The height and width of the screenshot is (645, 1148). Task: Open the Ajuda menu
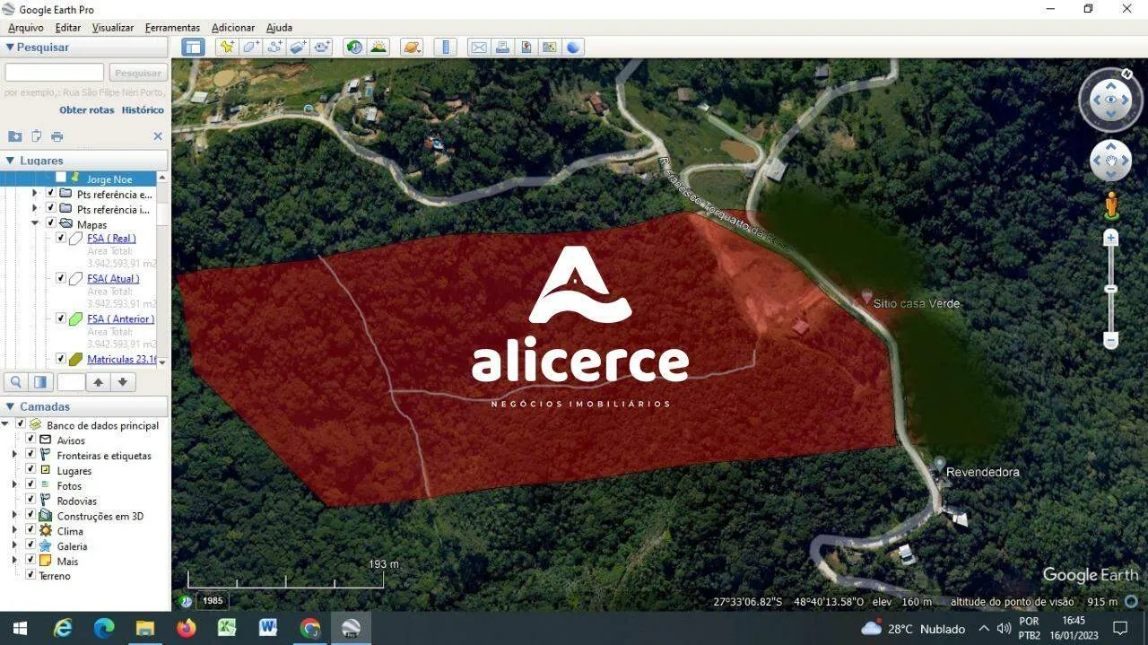click(x=279, y=28)
